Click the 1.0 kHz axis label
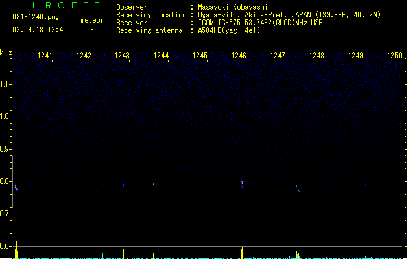 [x=5, y=117]
